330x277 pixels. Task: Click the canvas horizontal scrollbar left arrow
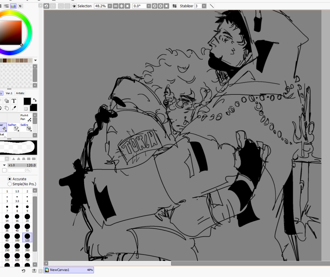(46, 263)
